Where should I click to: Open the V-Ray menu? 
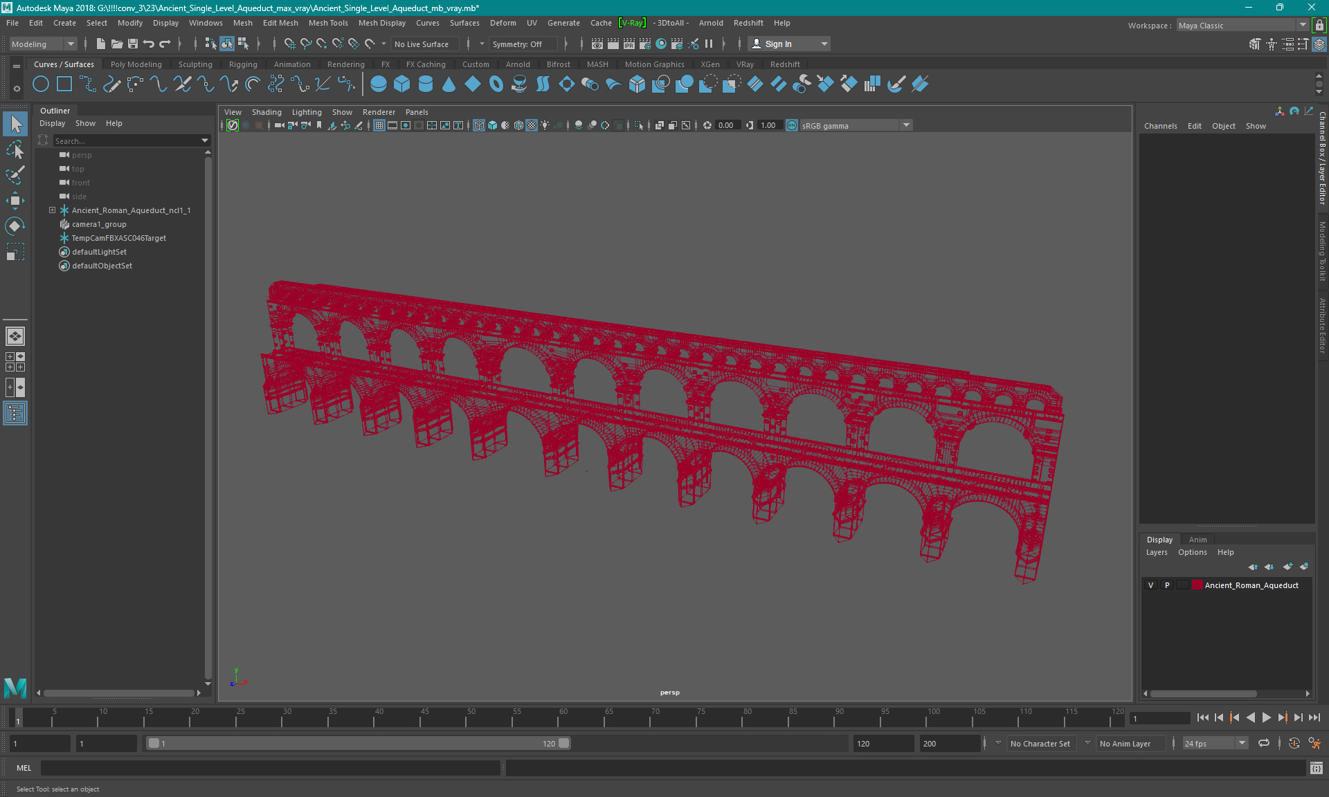click(x=631, y=23)
